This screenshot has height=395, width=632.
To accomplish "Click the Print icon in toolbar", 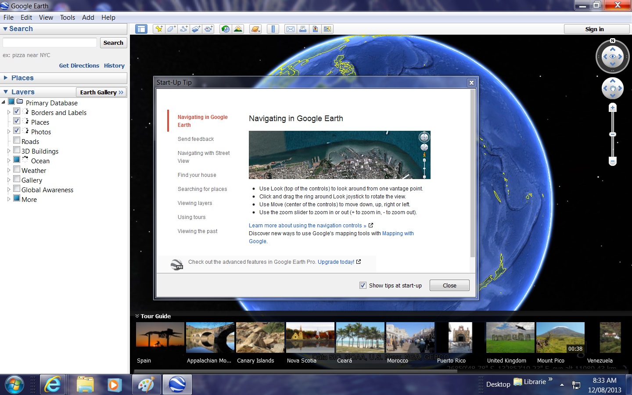I will pyautogui.click(x=303, y=29).
